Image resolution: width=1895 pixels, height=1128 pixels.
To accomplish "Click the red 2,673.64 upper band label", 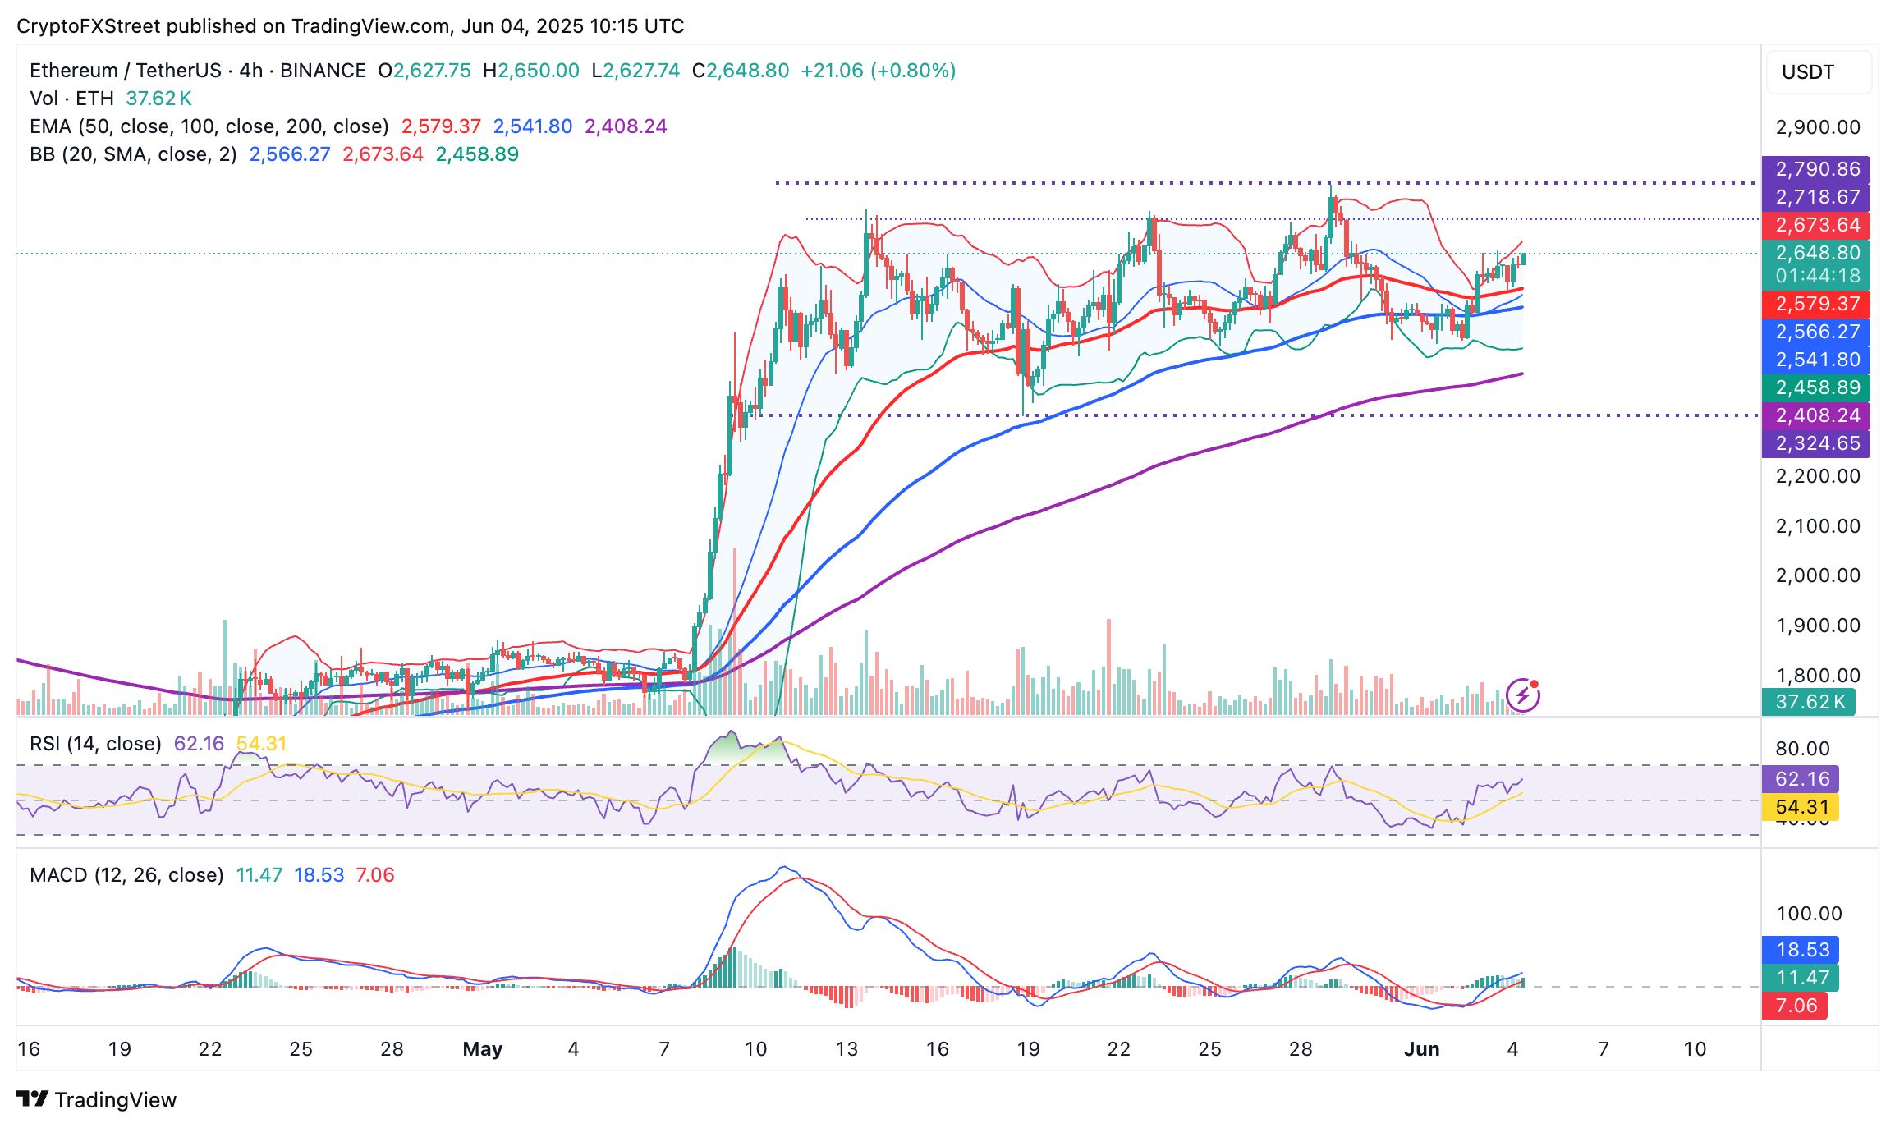I will point(1816,225).
